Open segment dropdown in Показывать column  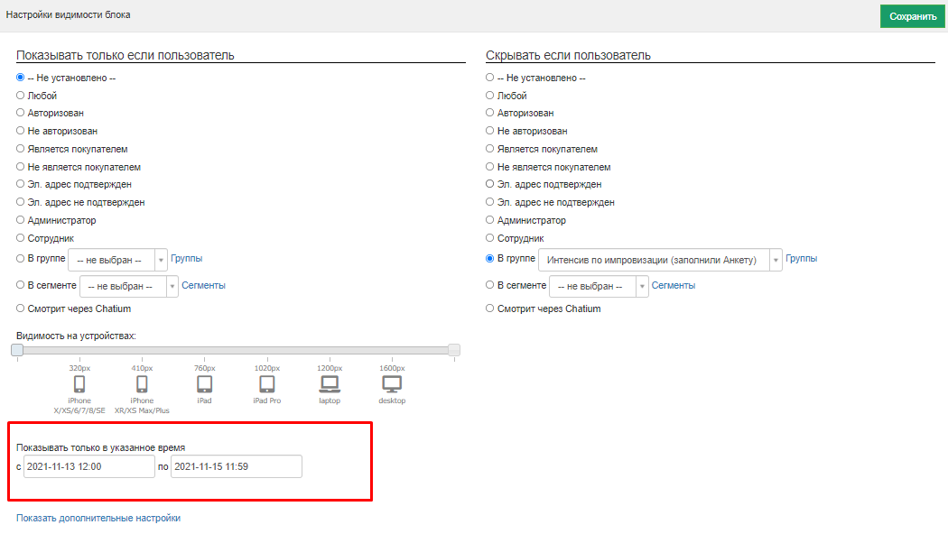pos(129,286)
